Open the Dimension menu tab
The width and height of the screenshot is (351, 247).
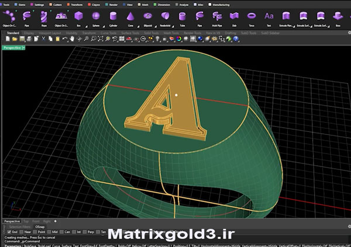click(x=162, y=5)
